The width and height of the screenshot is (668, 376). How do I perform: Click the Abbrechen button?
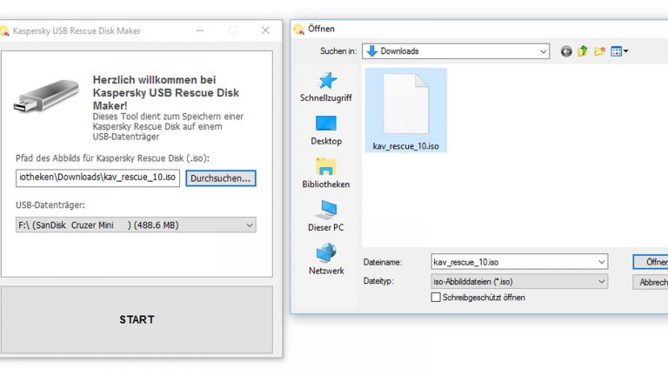[x=651, y=282]
